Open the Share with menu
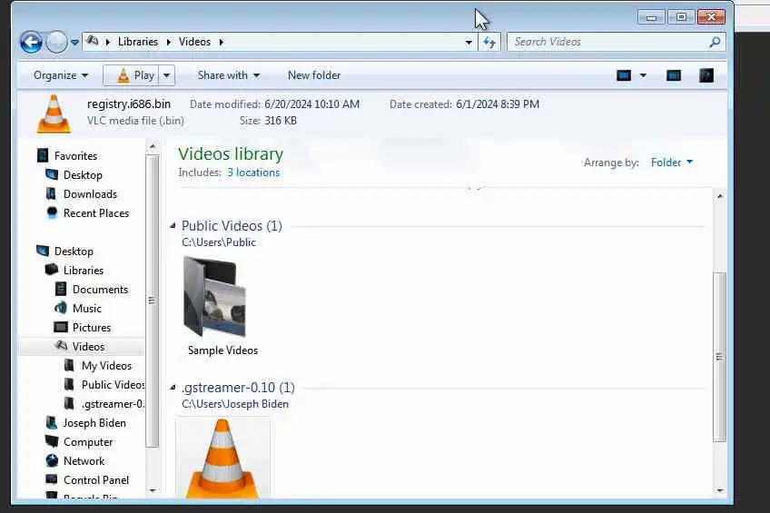 click(x=228, y=75)
